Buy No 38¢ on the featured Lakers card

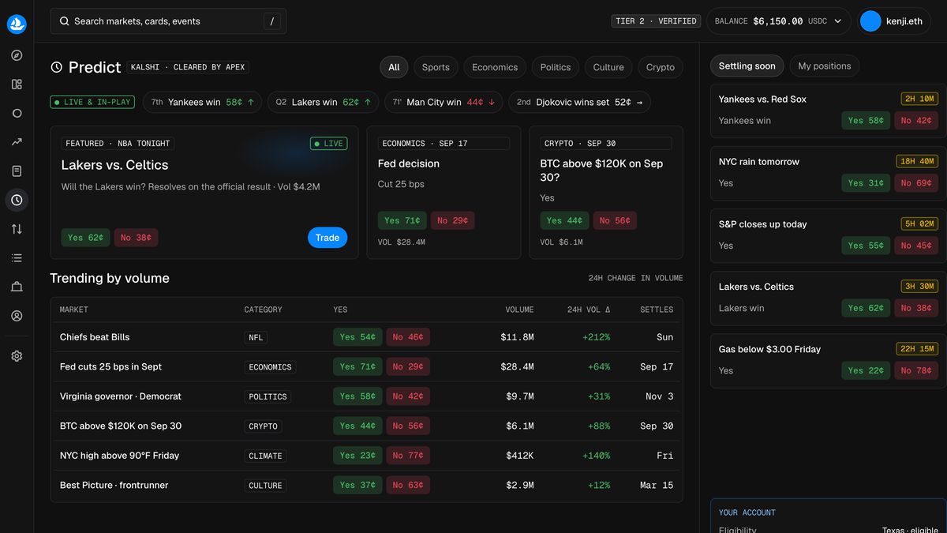coord(137,238)
